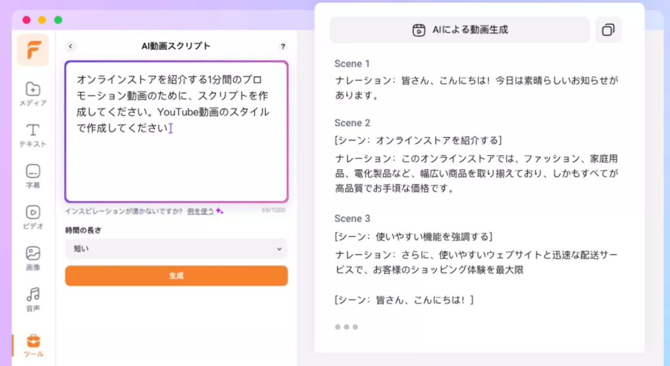Click the AI動画スクリプト panel title
Screen dimensions: 670x366
(176, 46)
